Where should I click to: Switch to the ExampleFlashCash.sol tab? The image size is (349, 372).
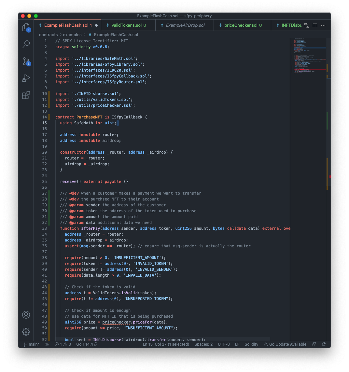[x=67, y=25]
